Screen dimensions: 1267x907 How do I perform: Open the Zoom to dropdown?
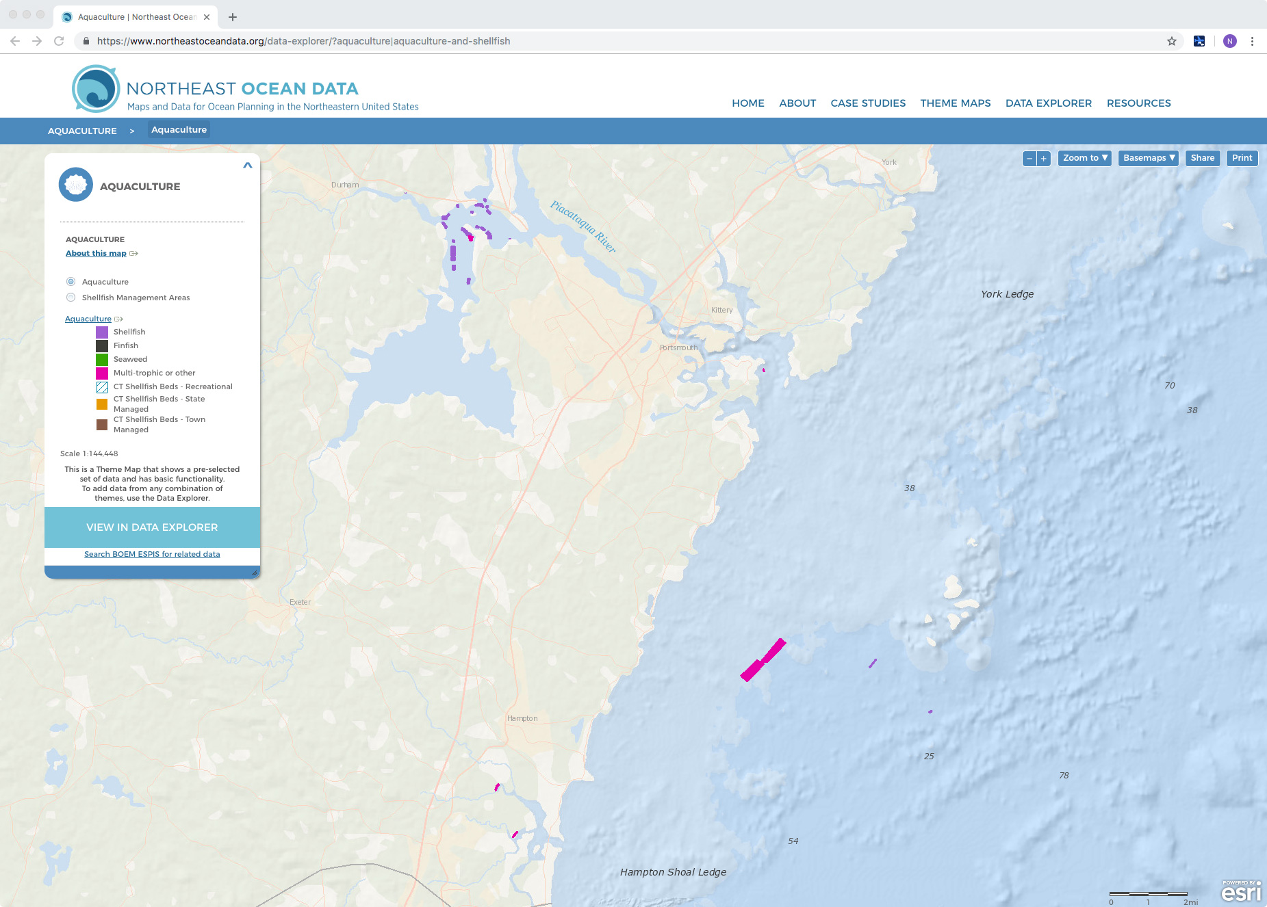1085,158
